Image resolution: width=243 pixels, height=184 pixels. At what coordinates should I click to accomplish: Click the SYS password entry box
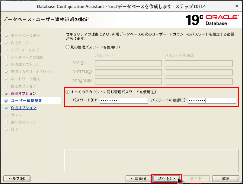(x=128, y=63)
